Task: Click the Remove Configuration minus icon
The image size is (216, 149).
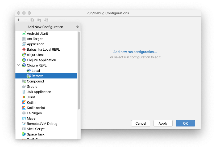Action: (25, 20)
